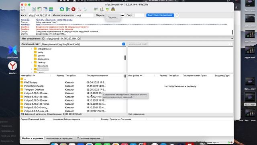The width and height of the screenshot is (257, 145).
Task: Select Documents folder in tree
Action: click(43, 66)
